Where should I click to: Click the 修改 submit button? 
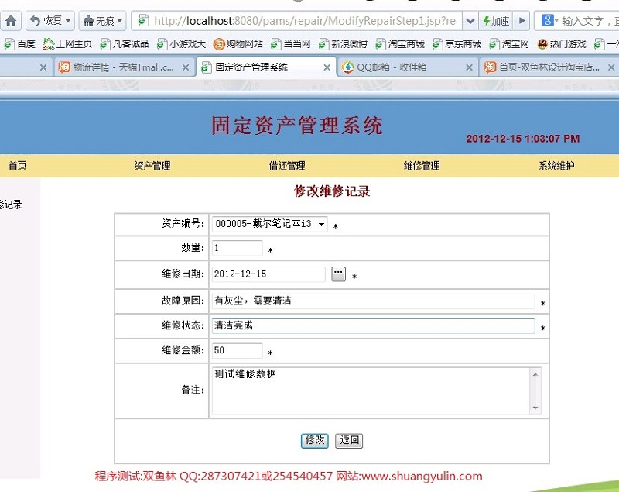(315, 441)
